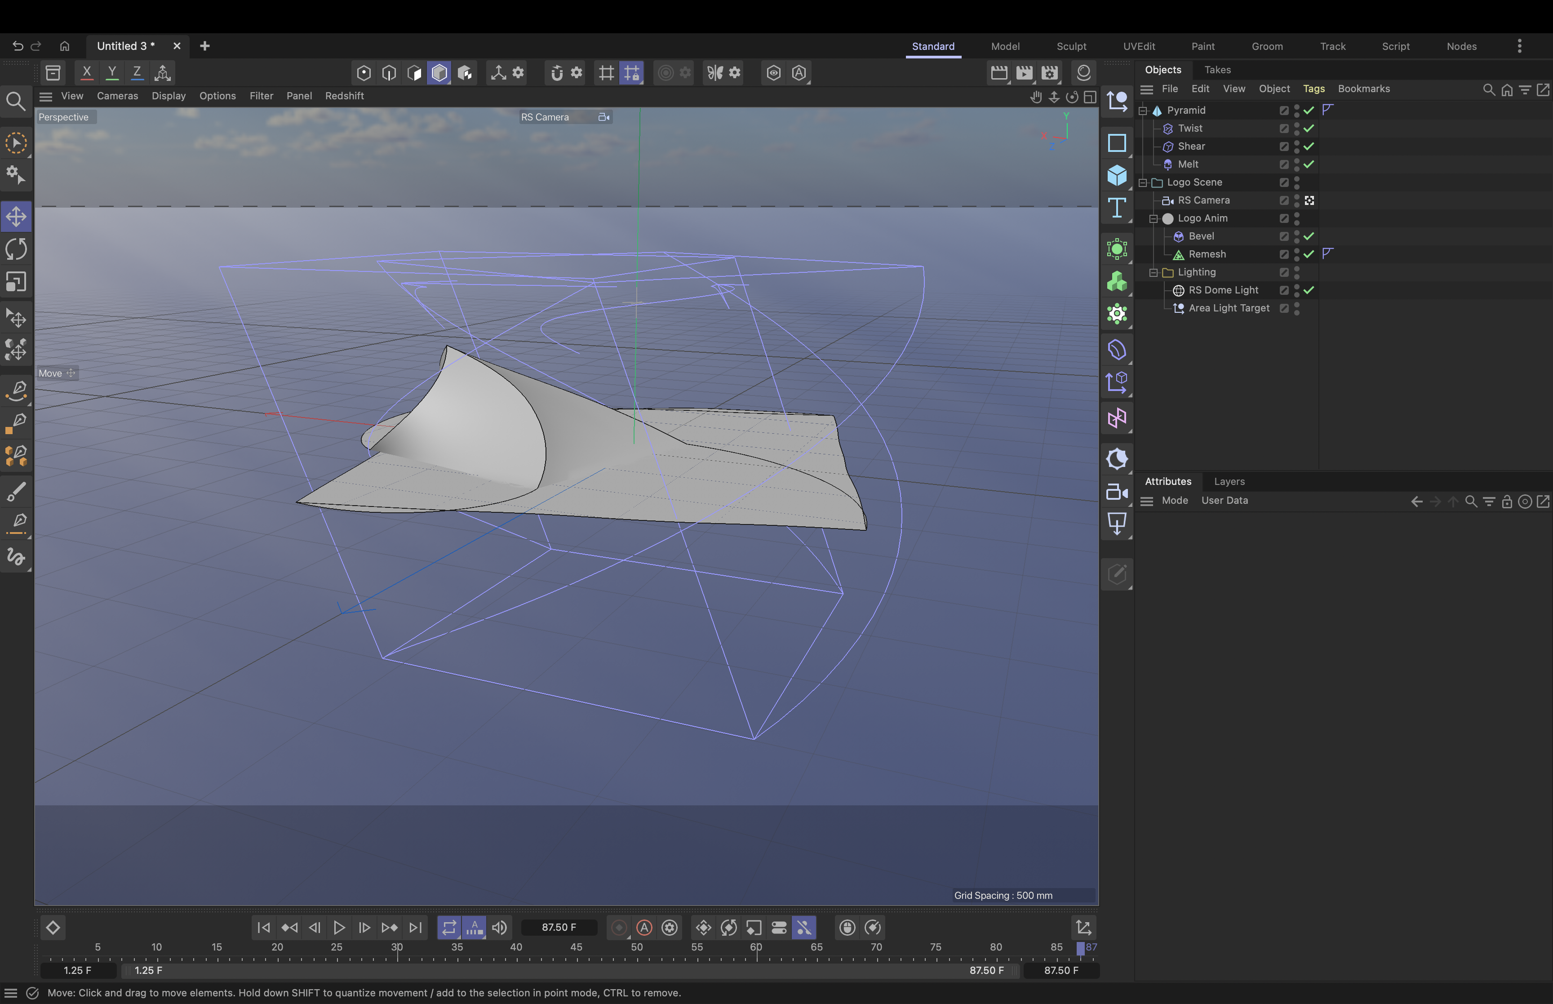Collapse the Pyramid object hierarchy
The width and height of the screenshot is (1553, 1004).
click(x=1143, y=111)
